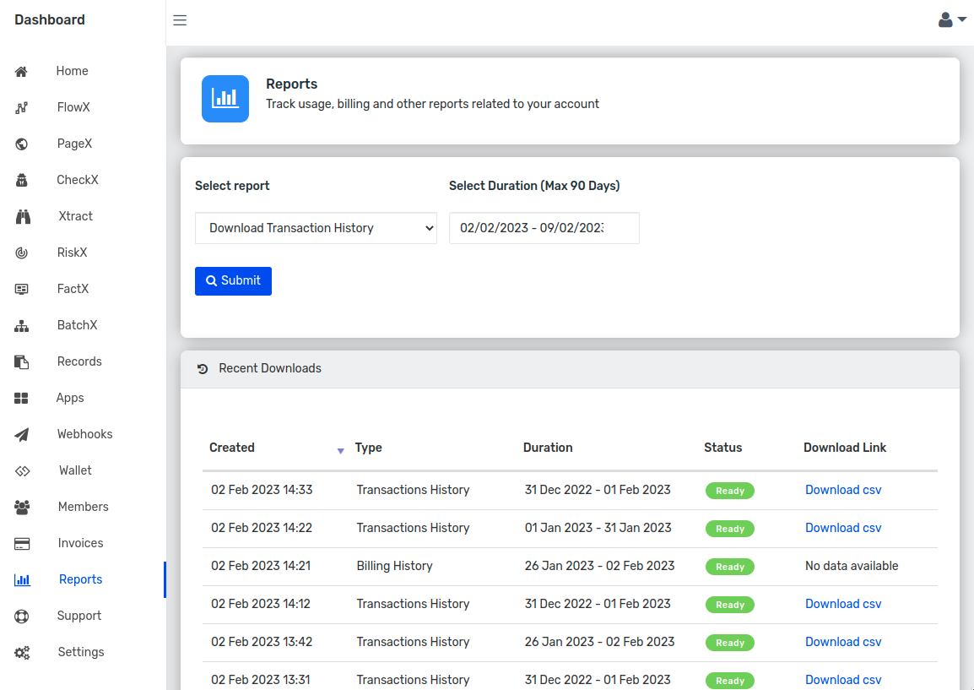Click the duration date range field
Image resolution: width=974 pixels, height=690 pixels.
[x=544, y=228]
